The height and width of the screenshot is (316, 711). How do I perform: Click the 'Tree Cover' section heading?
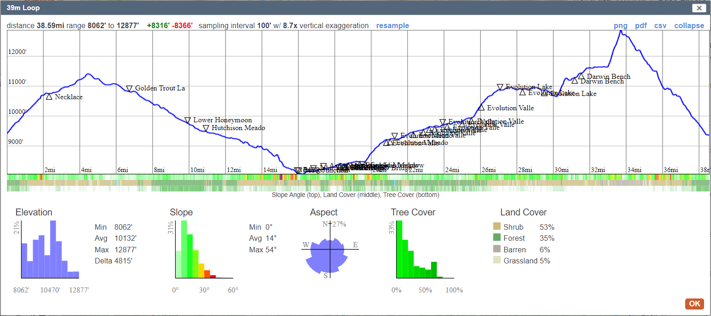(x=413, y=212)
